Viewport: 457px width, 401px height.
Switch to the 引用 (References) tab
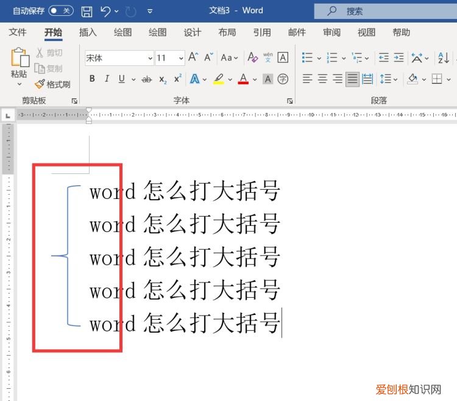pyautogui.click(x=262, y=32)
